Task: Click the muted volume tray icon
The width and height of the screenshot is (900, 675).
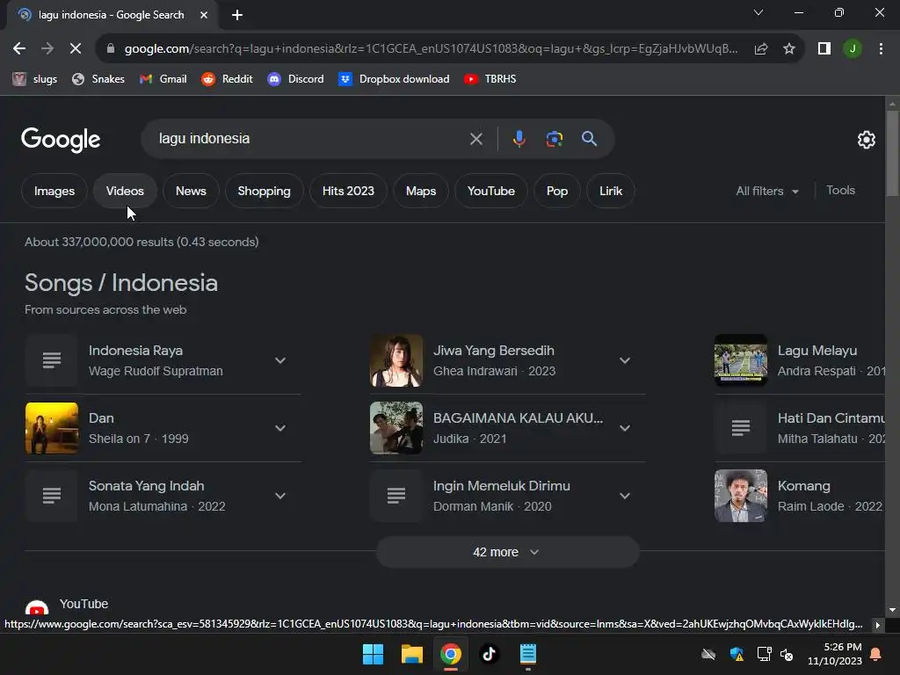Action: tap(787, 654)
